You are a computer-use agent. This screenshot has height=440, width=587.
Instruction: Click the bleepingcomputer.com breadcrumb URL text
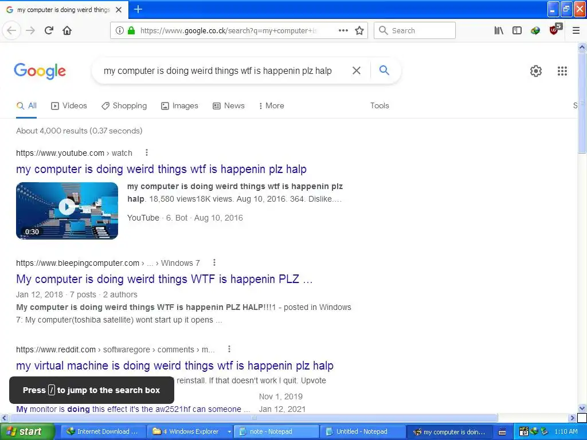click(x=108, y=263)
